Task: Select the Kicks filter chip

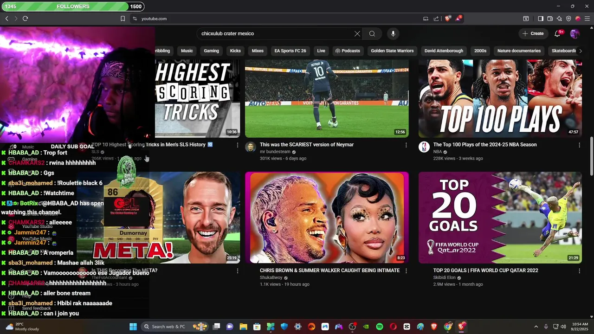Action: [235, 51]
